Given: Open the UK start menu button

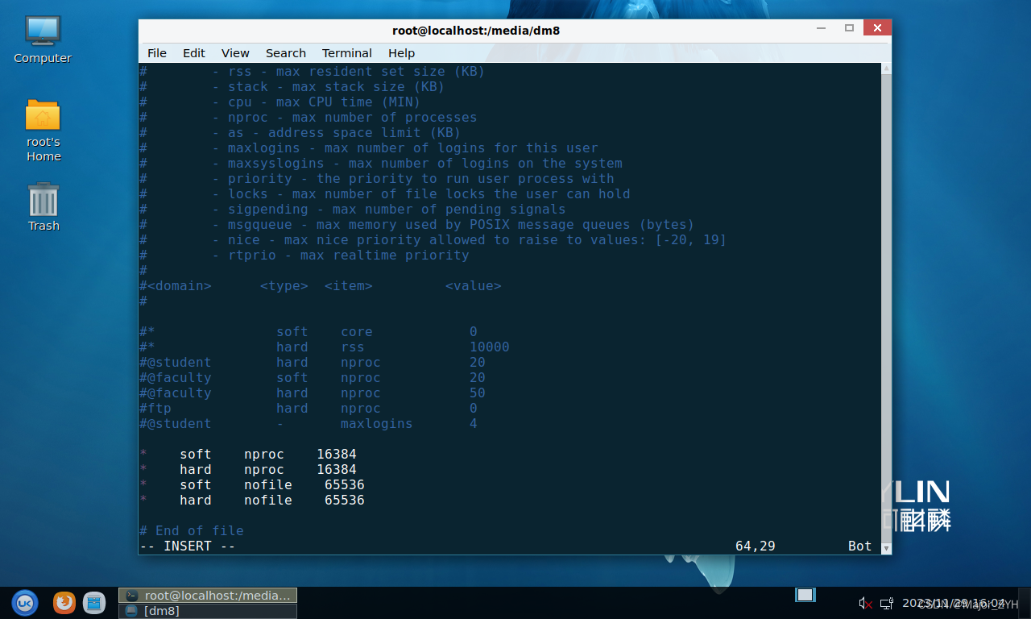Looking at the screenshot, I should pos(25,602).
